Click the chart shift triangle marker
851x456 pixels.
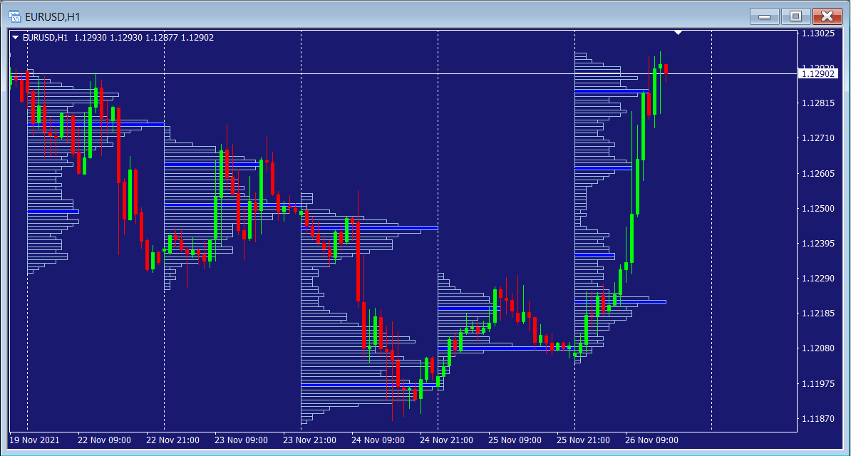tap(679, 33)
